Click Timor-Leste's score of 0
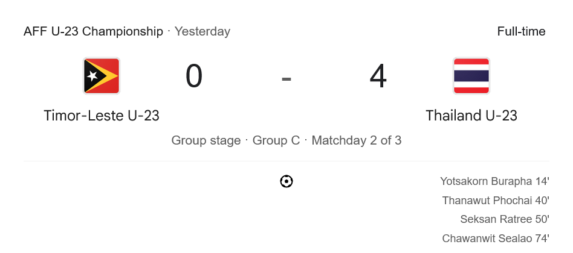This screenshot has height=253, width=573. click(194, 77)
